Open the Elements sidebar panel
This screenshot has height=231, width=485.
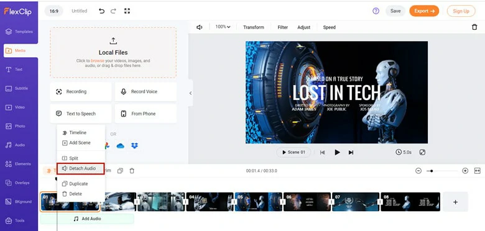pos(19,164)
